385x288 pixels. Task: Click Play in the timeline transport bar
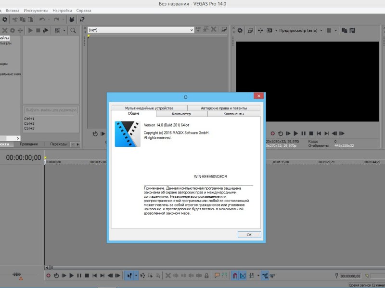(71, 276)
